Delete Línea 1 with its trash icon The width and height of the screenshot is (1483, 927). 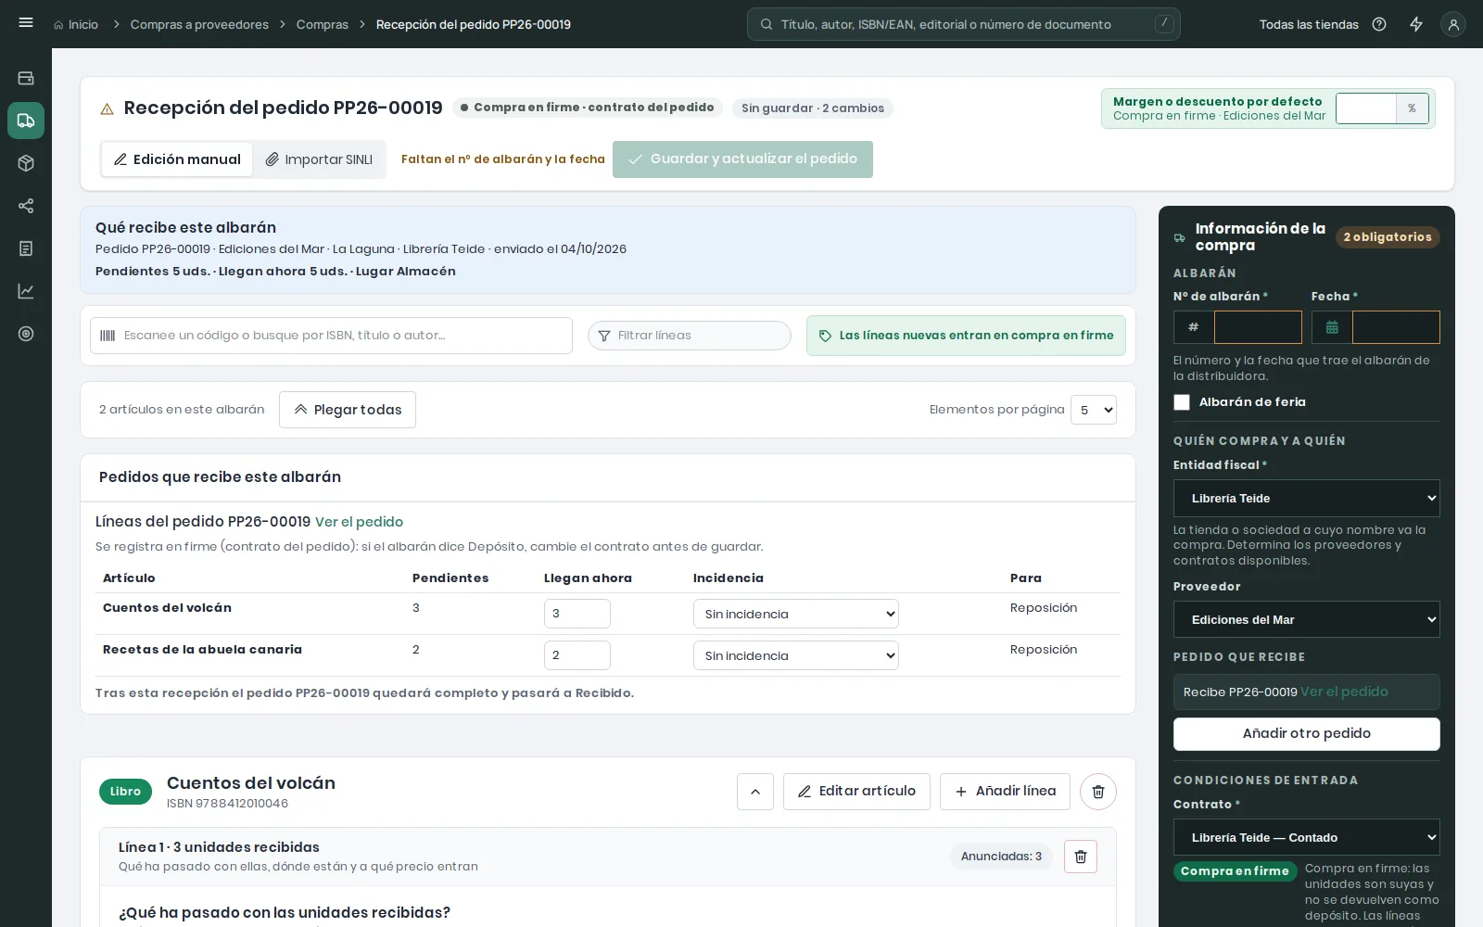(1081, 857)
